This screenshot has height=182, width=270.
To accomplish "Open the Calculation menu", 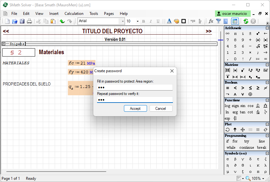I will [x=74, y=14].
